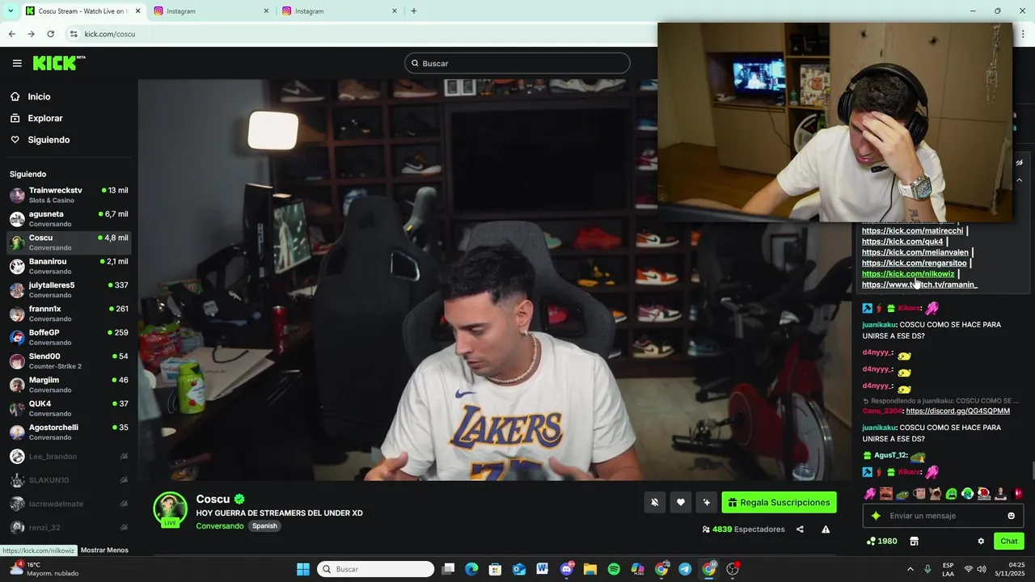
Task: Open browser tab search dropdown
Action: pyautogui.click(x=10, y=11)
